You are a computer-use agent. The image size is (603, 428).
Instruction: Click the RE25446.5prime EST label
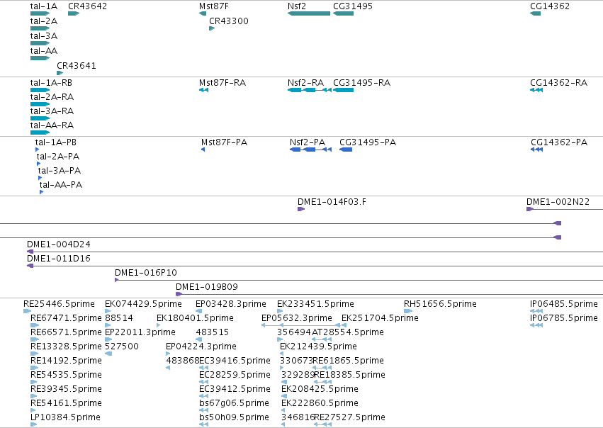[x=59, y=304]
